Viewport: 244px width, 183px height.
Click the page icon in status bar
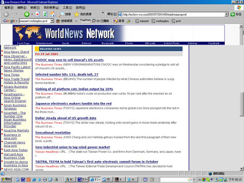(x=2, y=174)
